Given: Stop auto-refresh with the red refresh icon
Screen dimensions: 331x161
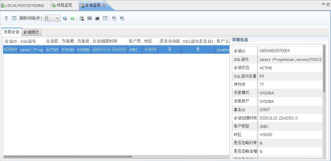Looking at the screenshot, I should point(65,18).
